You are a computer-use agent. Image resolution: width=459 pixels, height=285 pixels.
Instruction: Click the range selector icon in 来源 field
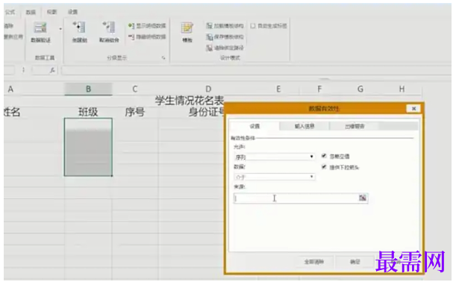point(363,198)
